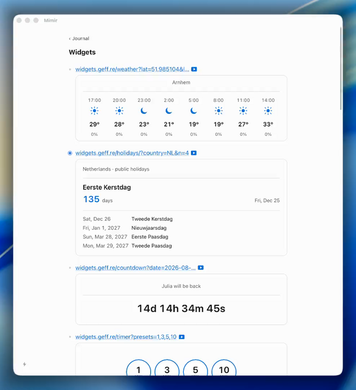Image resolution: width=356 pixels, height=390 pixels.
Task: Open the widgets.geff.re/weather link
Action: [x=132, y=69]
